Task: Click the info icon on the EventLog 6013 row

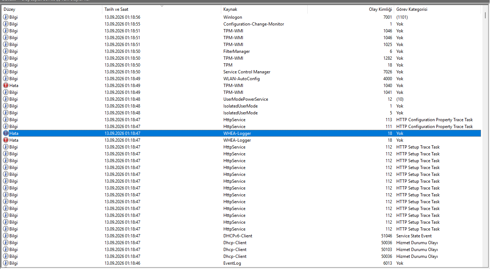Action: tap(6, 263)
